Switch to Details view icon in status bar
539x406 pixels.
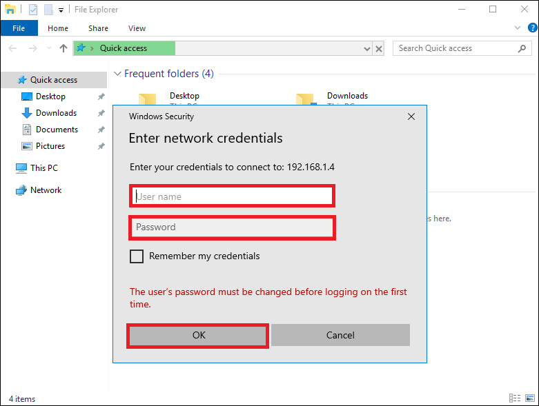click(514, 398)
